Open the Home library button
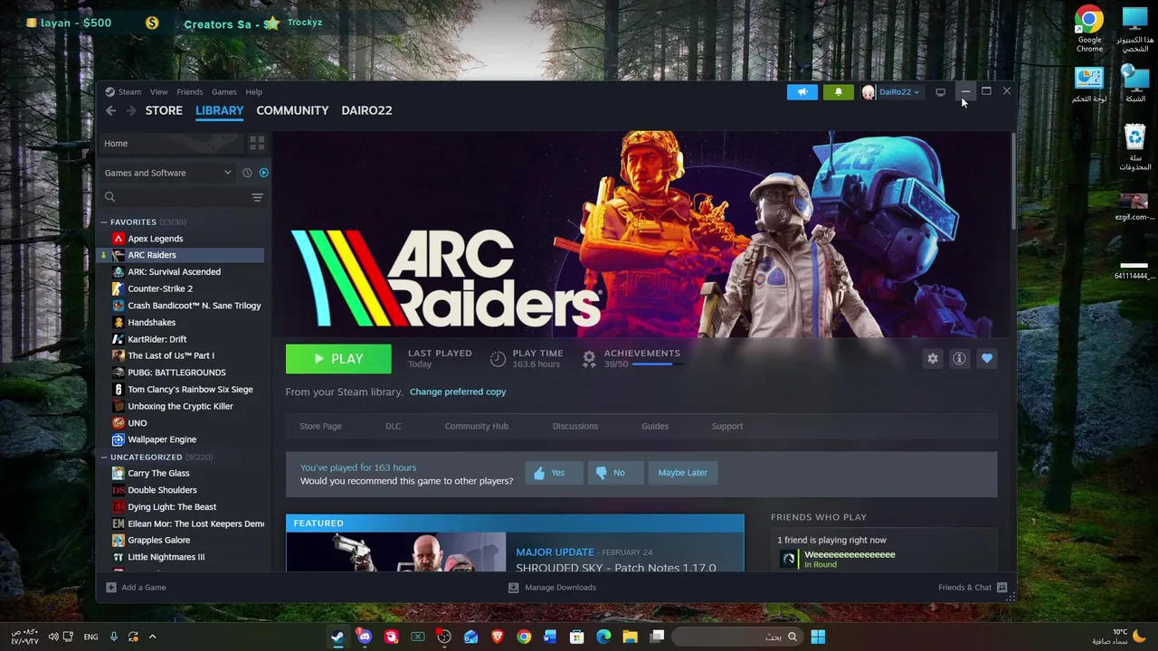Screen dimensions: 1158x651 click(x=172, y=144)
